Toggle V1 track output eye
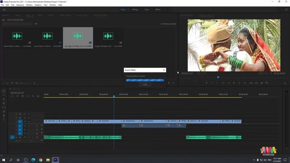The width and height of the screenshot is (290, 163). coord(29,122)
